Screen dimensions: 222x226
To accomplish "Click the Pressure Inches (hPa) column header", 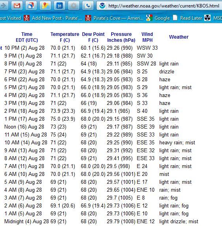I will (121, 37).
